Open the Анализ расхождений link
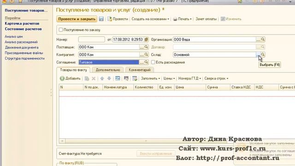295x166 pixels. coord(21,42)
